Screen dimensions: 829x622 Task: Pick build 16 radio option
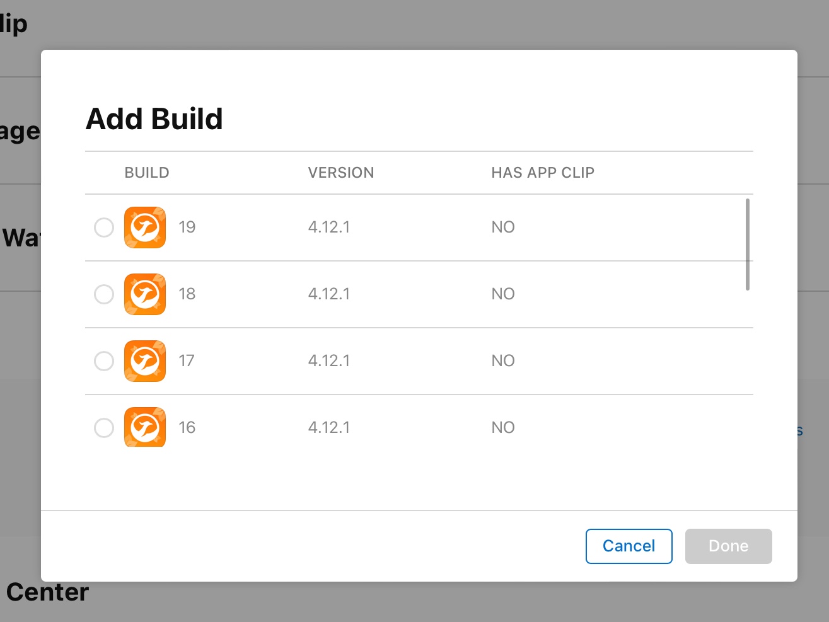(104, 428)
